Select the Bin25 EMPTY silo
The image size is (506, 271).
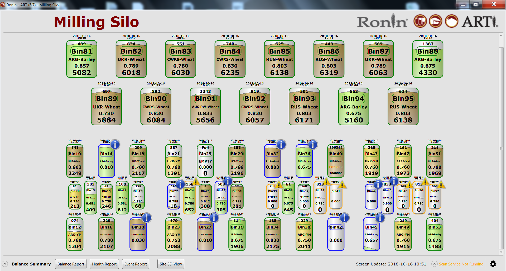[x=205, y=161]
